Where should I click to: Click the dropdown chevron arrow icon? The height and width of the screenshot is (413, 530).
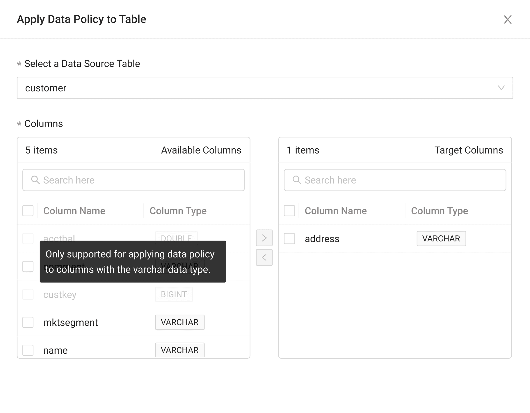501,88
